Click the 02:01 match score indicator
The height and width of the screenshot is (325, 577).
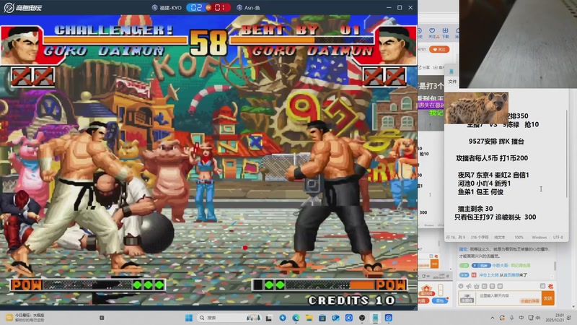click(x=208, y=7)
